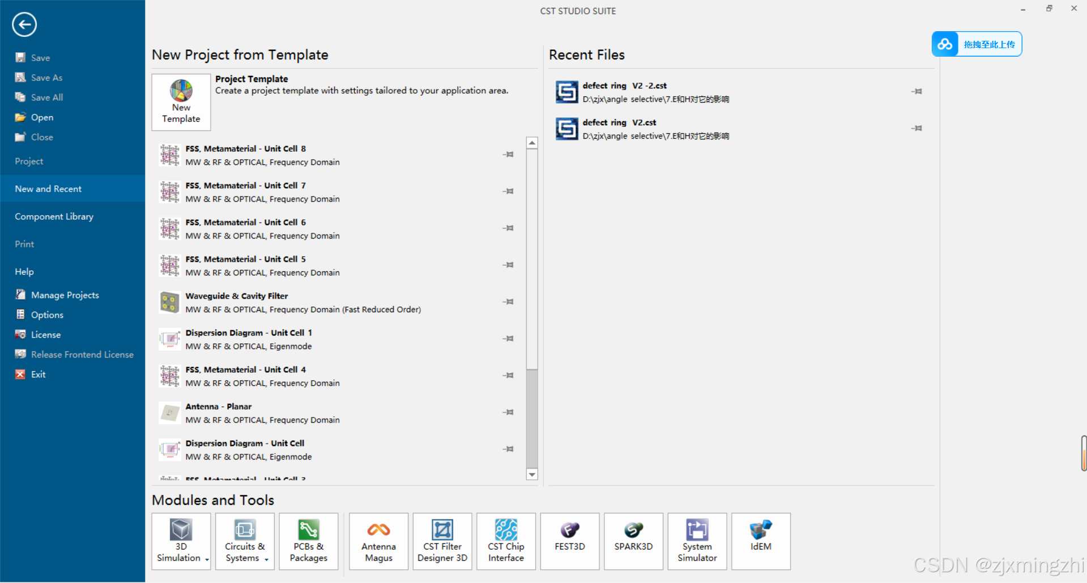This screenshot has width=1087, height=583.
Task: Open the Project menu section
Action: click(x=29, y=161)
